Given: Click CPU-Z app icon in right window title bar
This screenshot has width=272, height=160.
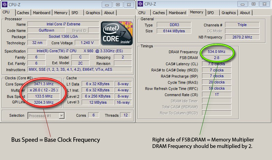Looking at the screenshot, I should (x=140, y=4).
